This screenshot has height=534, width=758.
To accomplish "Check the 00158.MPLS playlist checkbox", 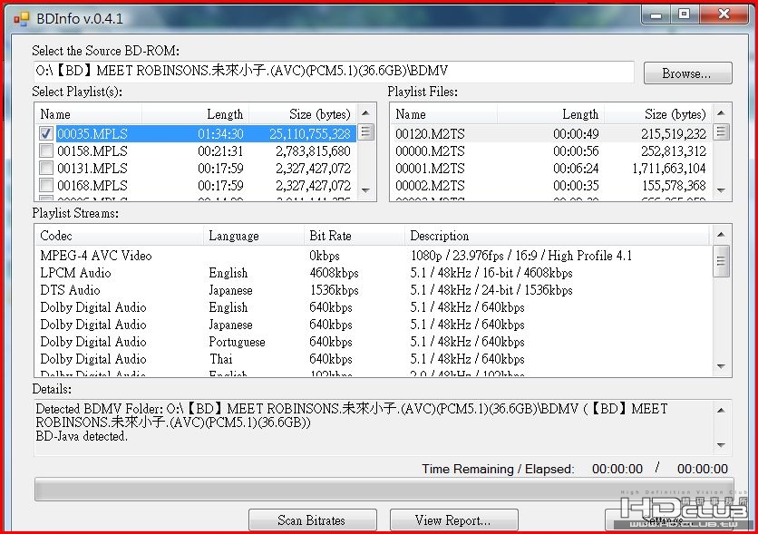I will [46, 150].
